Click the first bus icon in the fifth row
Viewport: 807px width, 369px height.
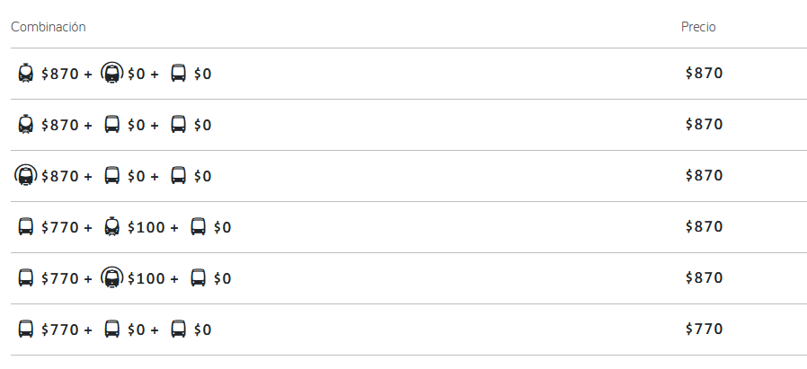(x=25, y=278)
